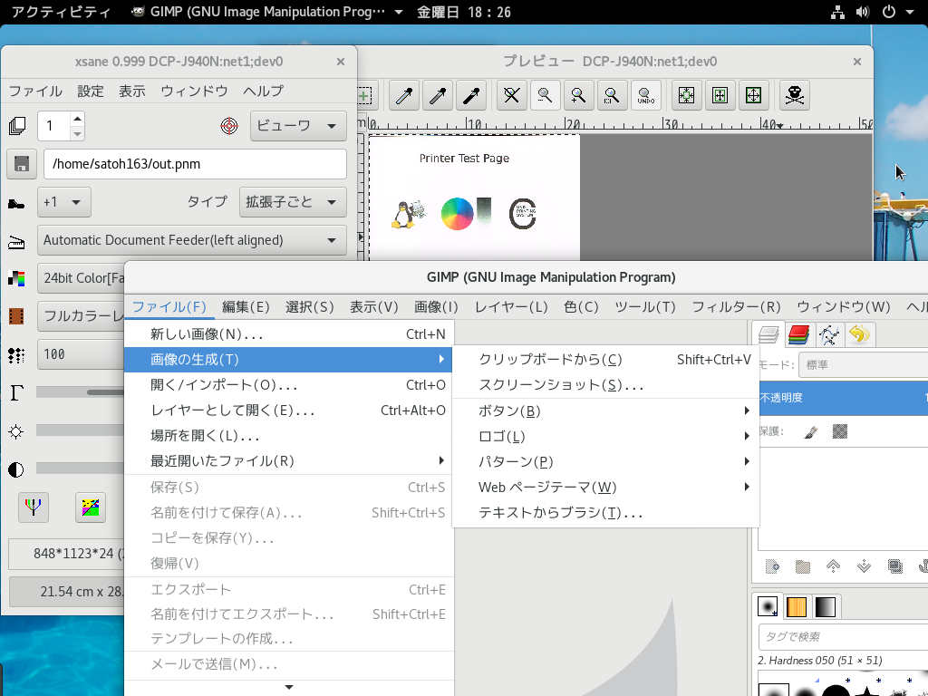Open the 24bit Color mode dropdown
The image size is (928, 696).
81,278
